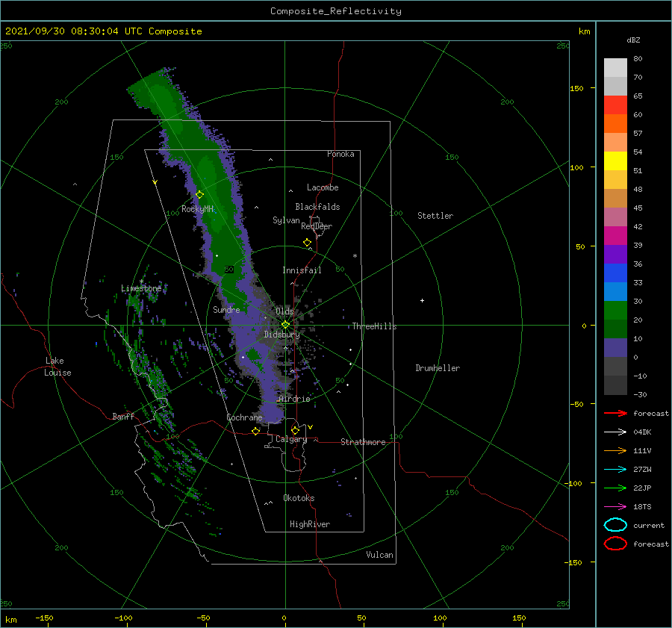Image resolution: width=672 pixels, height=628 pixels.
Task: Click the magenta 18TS arrow icon
Action: (615, 507)
